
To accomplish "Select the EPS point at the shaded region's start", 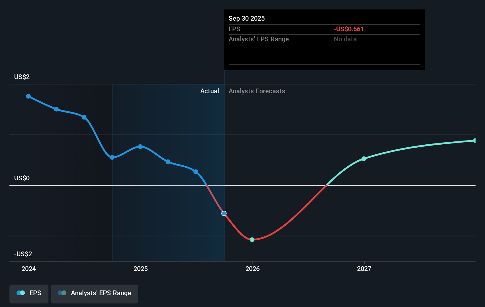I will coord(112,157).
